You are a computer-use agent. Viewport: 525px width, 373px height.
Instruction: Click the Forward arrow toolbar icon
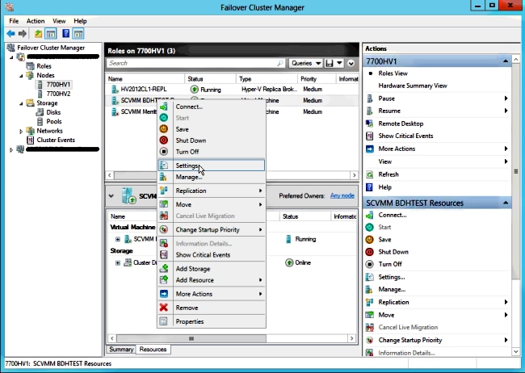click(x=23, y=33)
